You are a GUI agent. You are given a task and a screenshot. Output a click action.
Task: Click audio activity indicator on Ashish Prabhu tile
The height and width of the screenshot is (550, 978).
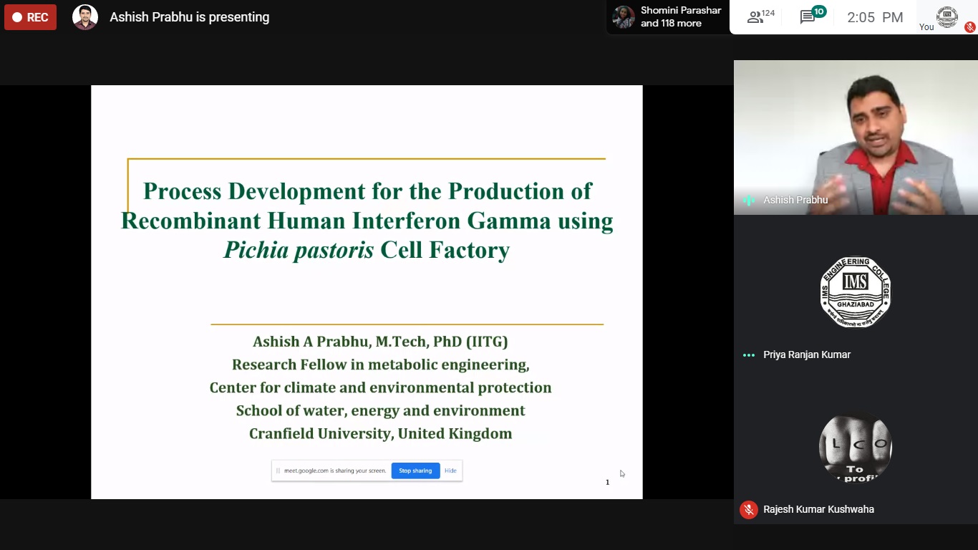tap(749, 201)
